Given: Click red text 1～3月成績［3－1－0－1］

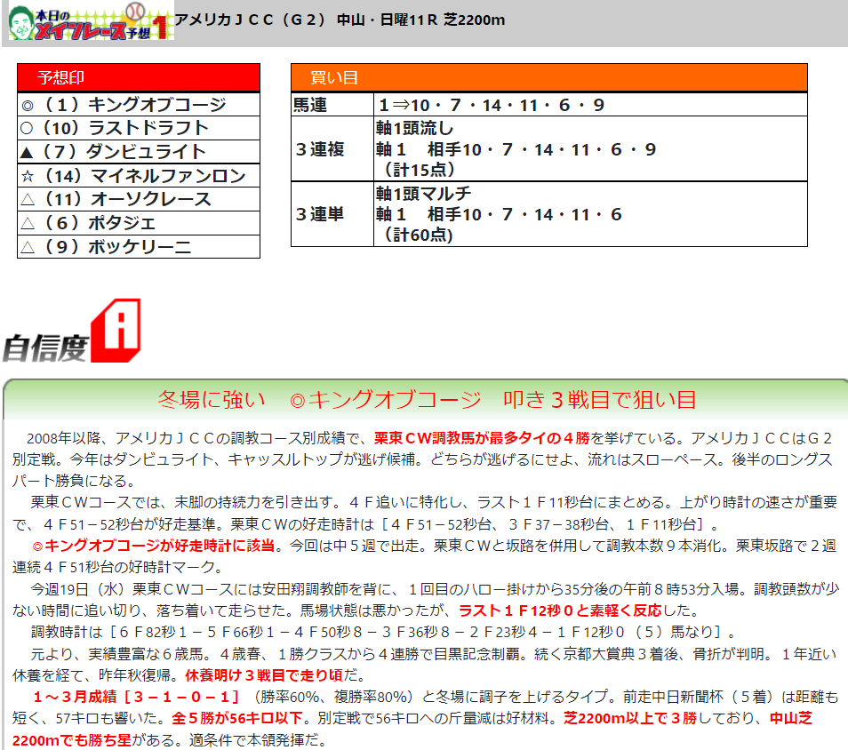Looking at the screenshot, I should pos(136,697).
